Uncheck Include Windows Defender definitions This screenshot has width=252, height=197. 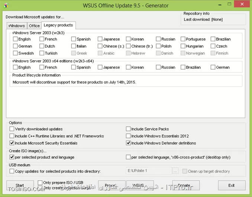pos(128,143)
